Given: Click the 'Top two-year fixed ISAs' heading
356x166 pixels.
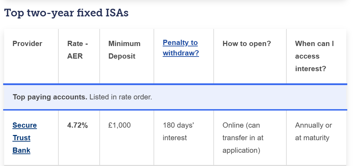Looking at the screenshot, I should tap(66, 13).
